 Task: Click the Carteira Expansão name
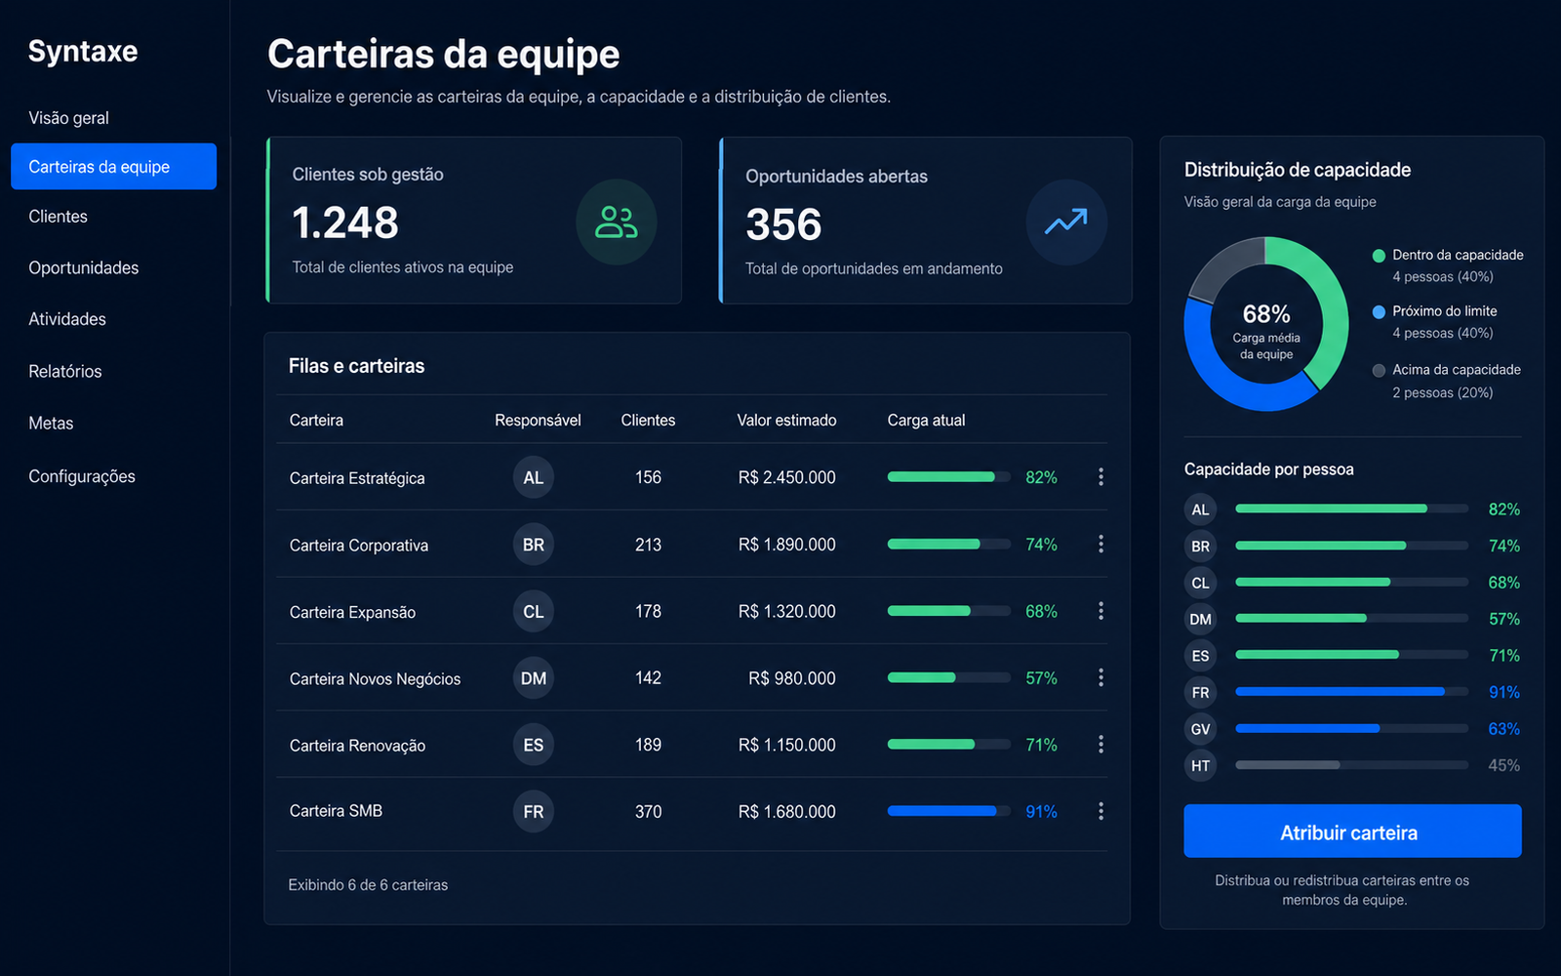(352, 612)
